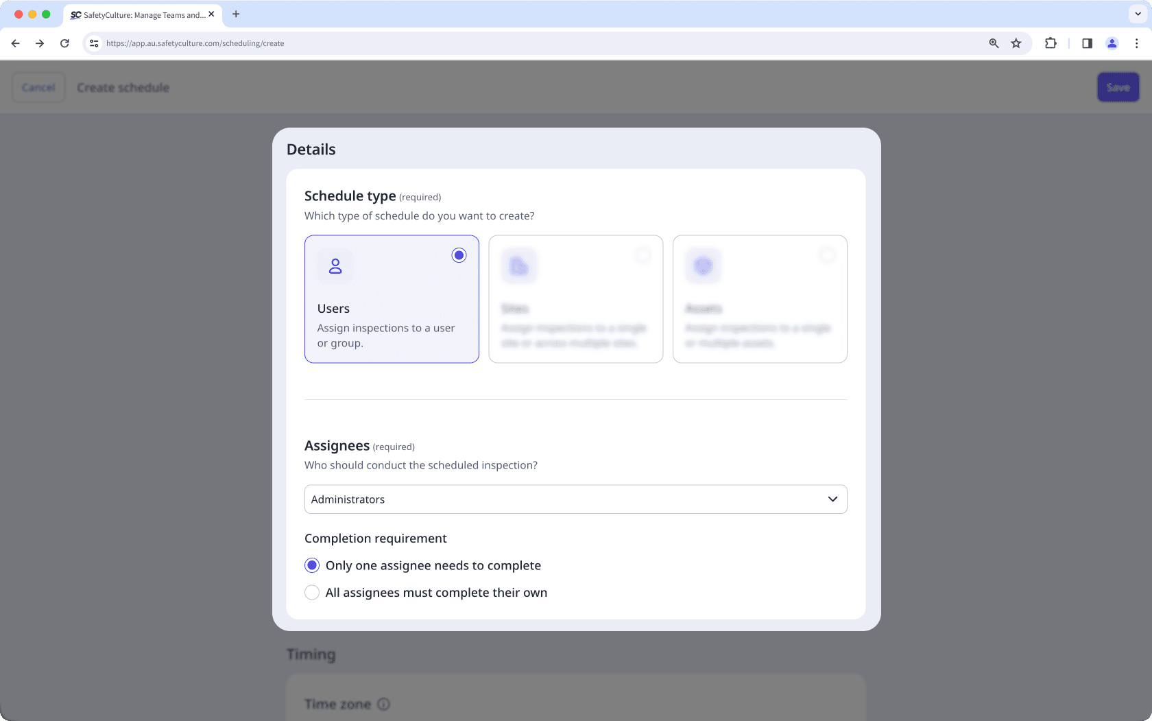
Task: Select 'Only one assignee needs to complete'
Action: 312,565
